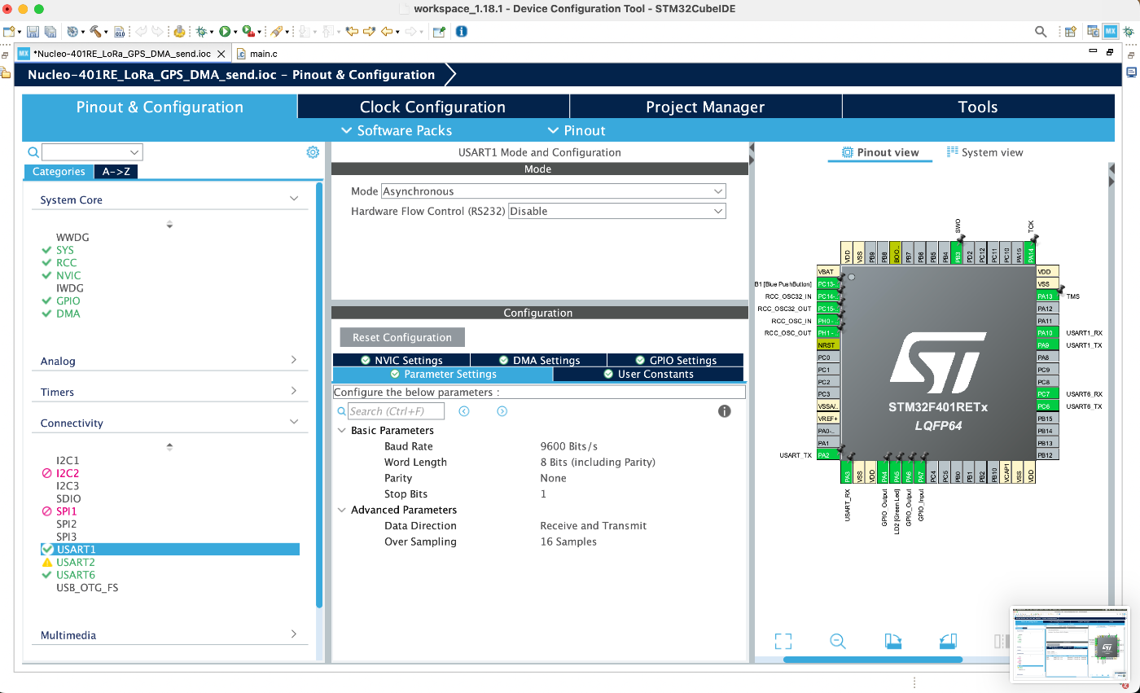Click the green Run icon
The image size is (1140, 693).
point(224,32)
